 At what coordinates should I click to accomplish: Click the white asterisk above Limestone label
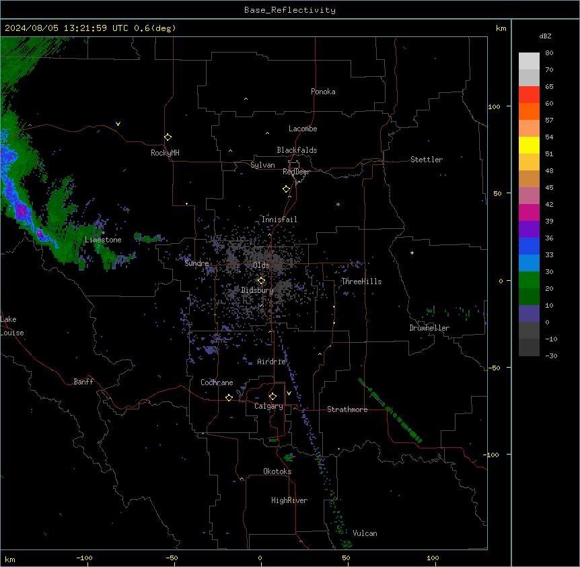point(104,233)
